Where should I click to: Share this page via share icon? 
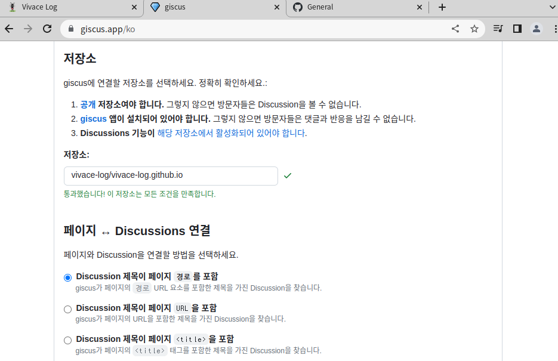click(x=455, y=29)
